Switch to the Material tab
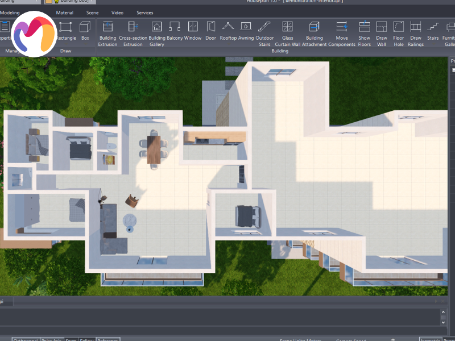 tap(65, 13)
